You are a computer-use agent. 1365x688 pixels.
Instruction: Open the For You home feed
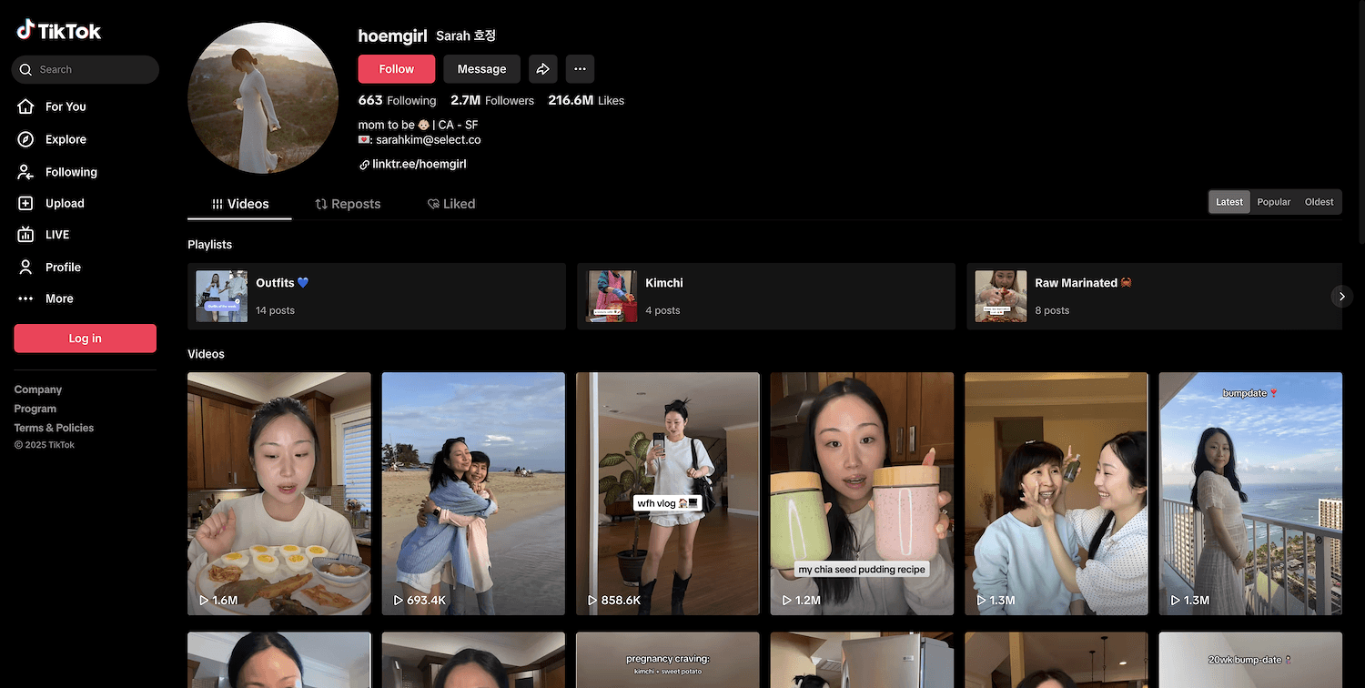tap(66, 106)
